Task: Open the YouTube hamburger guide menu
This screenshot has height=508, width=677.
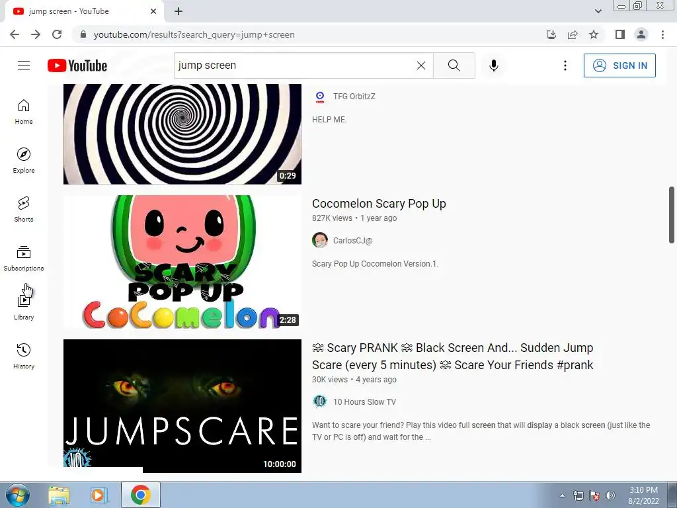Action: coord(24,65)
